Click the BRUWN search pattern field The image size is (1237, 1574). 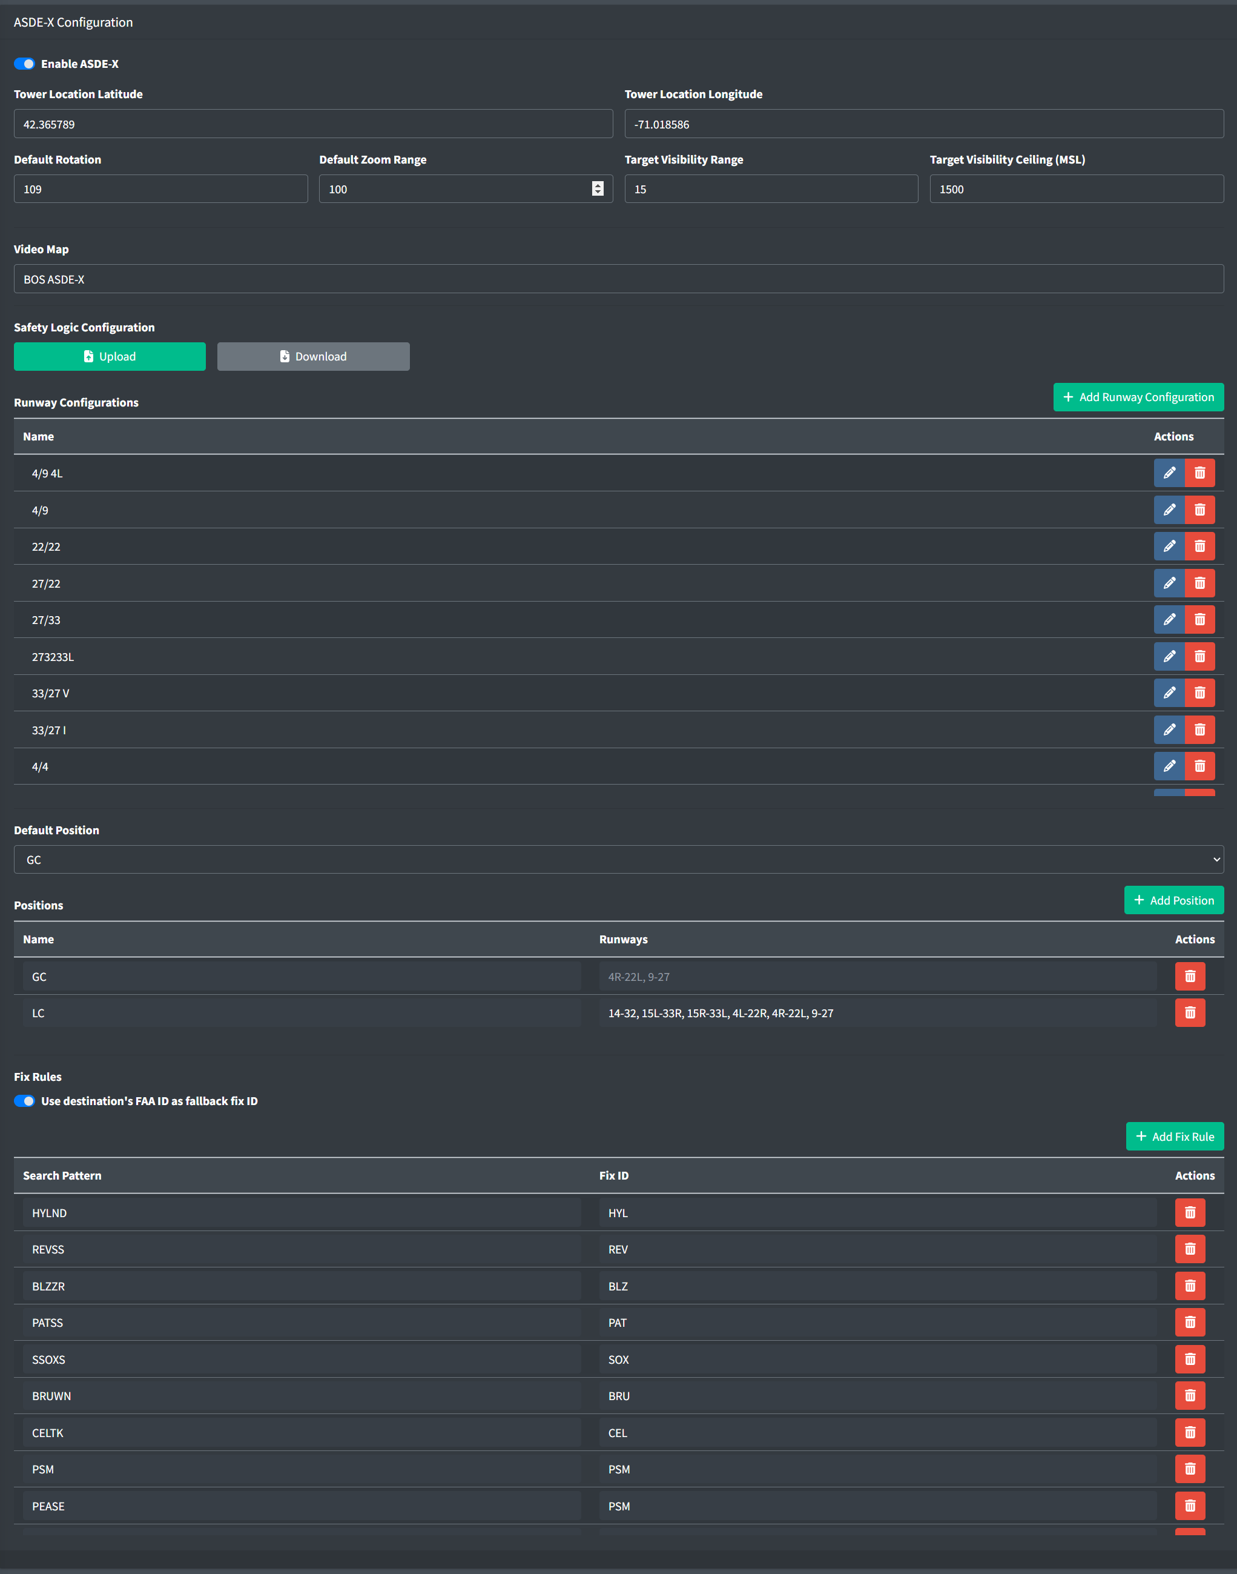[302, 1395]
